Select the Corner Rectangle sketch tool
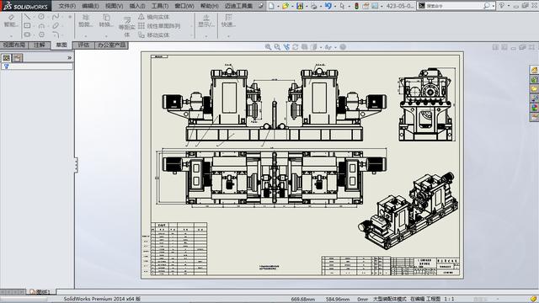 (x=27, y=25)
